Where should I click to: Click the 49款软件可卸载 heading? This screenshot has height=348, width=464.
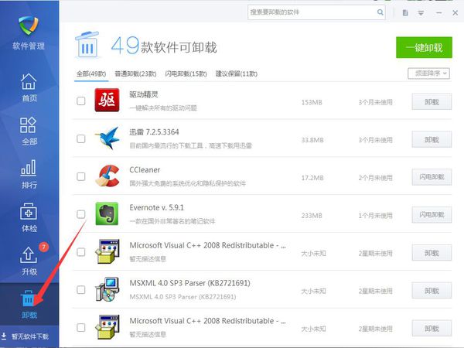click(164, 46)
